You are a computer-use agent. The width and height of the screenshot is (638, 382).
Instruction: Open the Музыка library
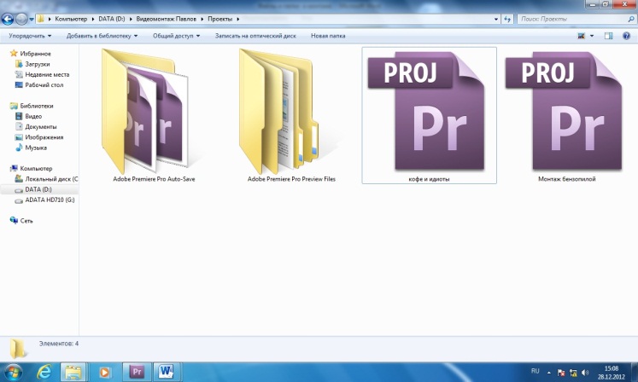(36, 148)
